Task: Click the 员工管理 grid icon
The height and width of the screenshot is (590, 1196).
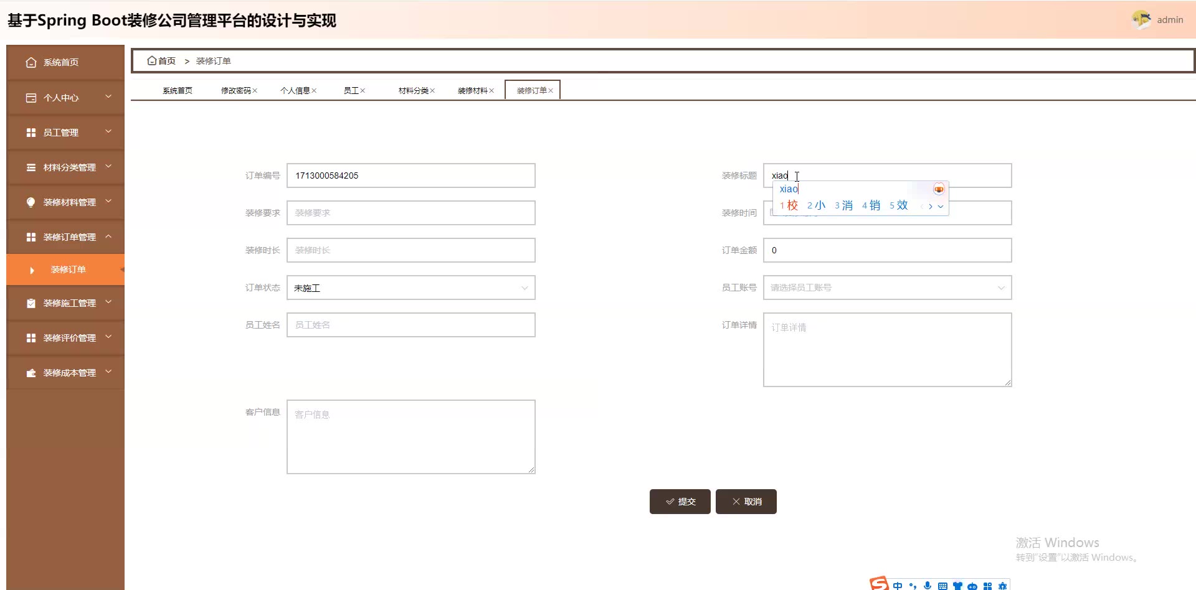Action: pos(31,133)
